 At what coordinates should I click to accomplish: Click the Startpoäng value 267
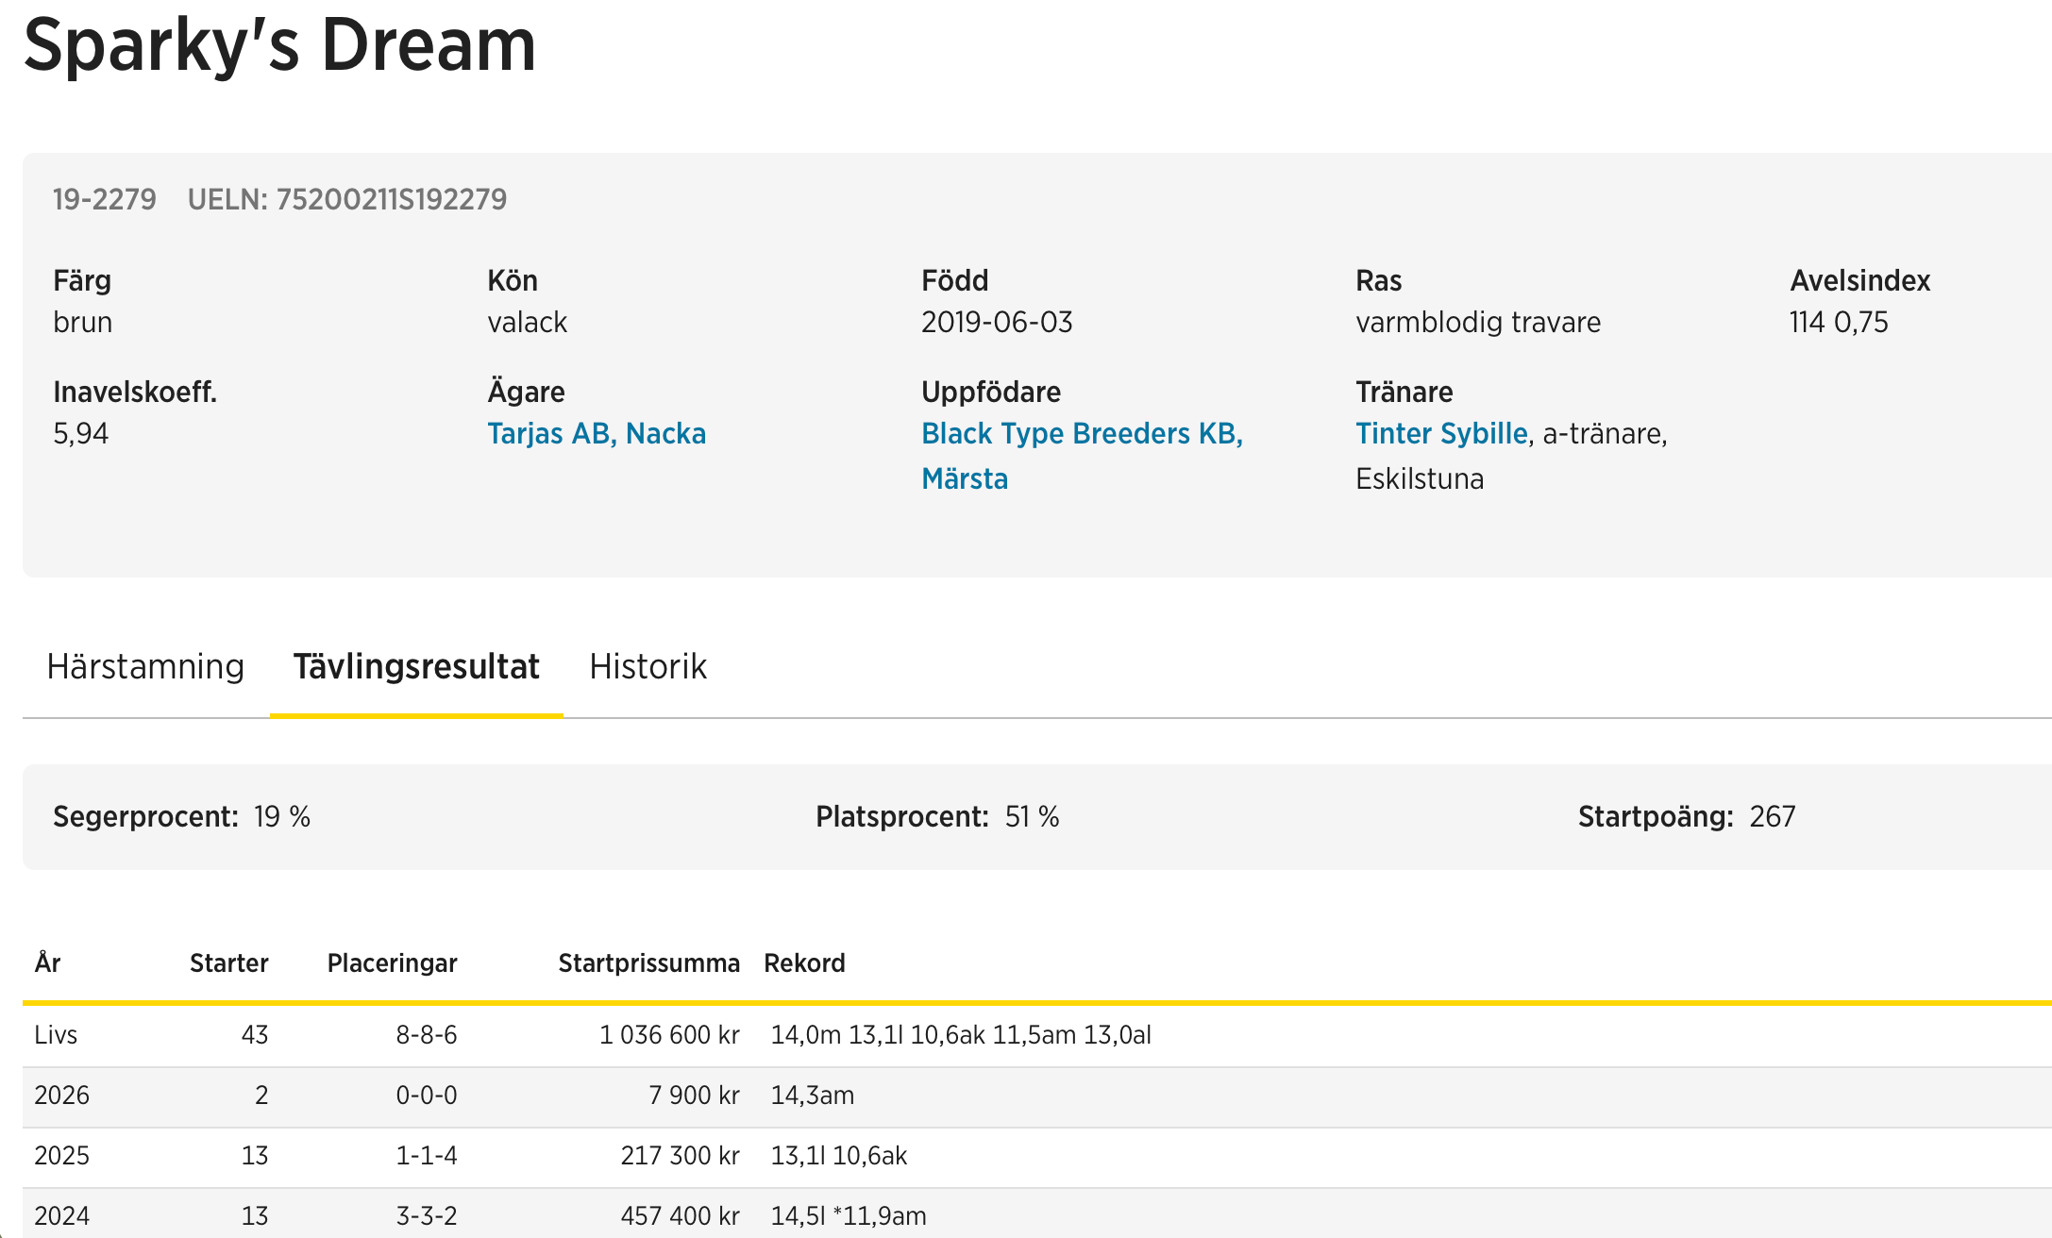[1772, 817]
